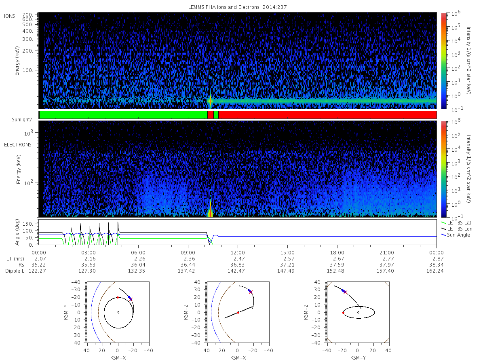Click the IONS panel label
This screenshot has height=364, width=485.
coord(10,16)
